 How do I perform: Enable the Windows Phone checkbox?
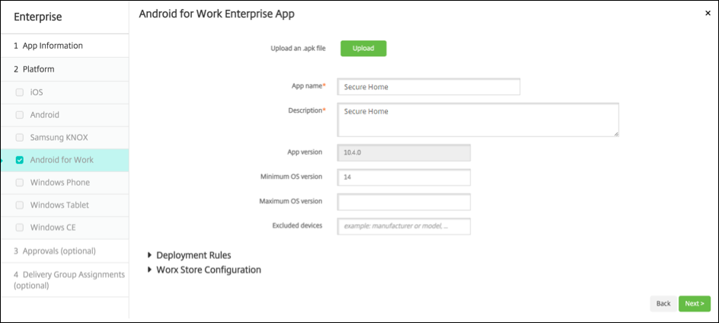click(20, 183)
